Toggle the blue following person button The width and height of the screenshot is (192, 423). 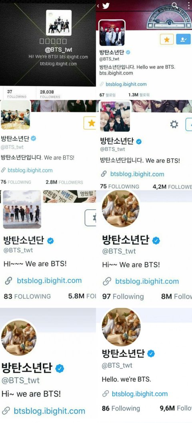click(x=184, y=39)
